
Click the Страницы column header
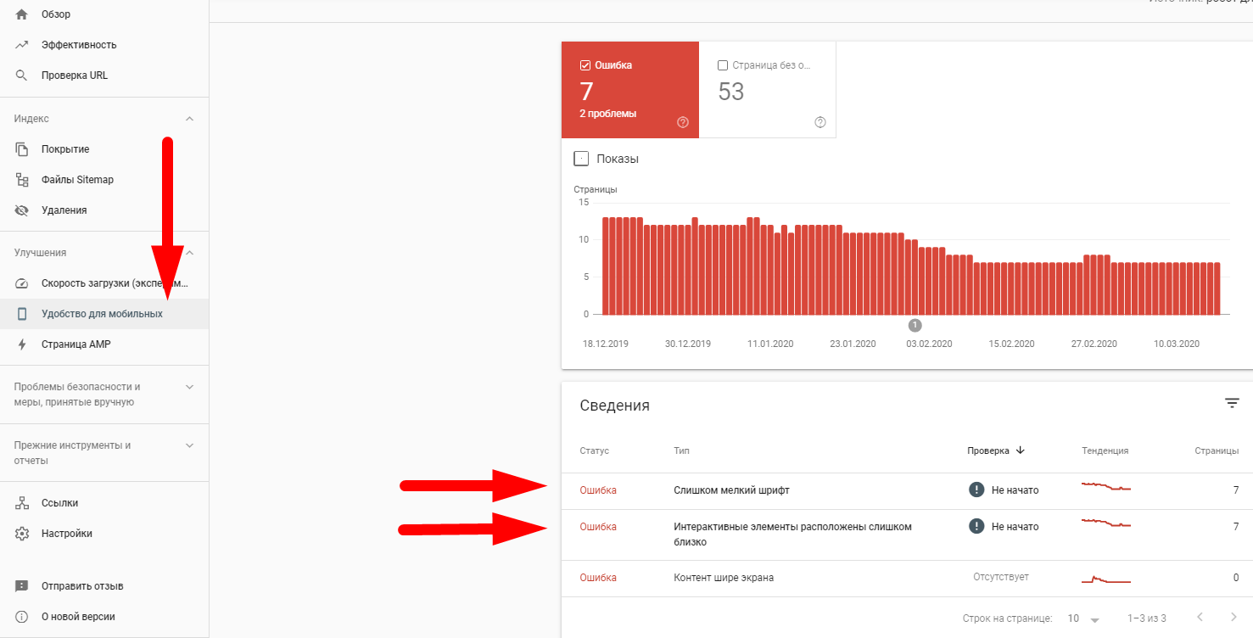click(1217, 451)
